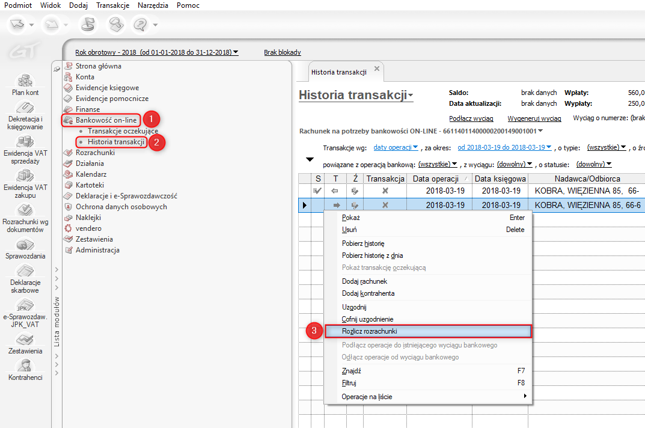
Task: Open Kontrahenci sidebar icon
Action: pyautogui.click(x=25, y=367)
